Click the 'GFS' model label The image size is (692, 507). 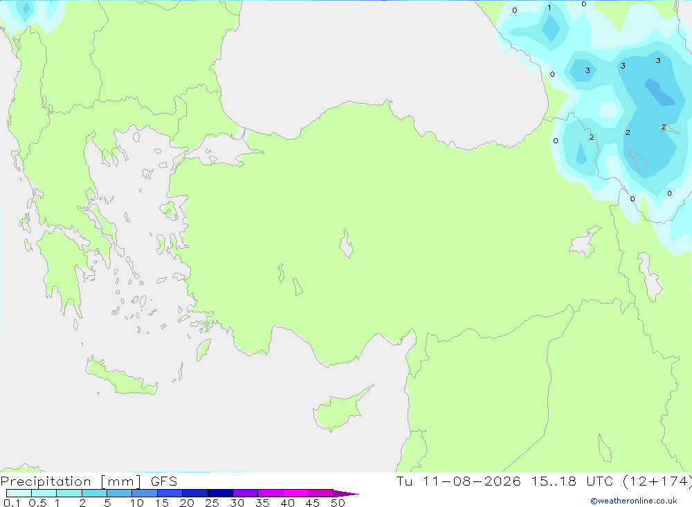click(x=164, y=481)
